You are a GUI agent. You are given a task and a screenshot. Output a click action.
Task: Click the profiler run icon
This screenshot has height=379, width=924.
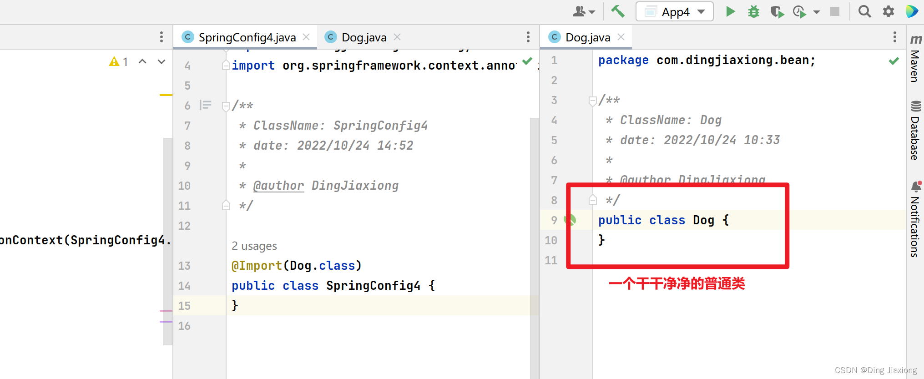pos(799,11)
